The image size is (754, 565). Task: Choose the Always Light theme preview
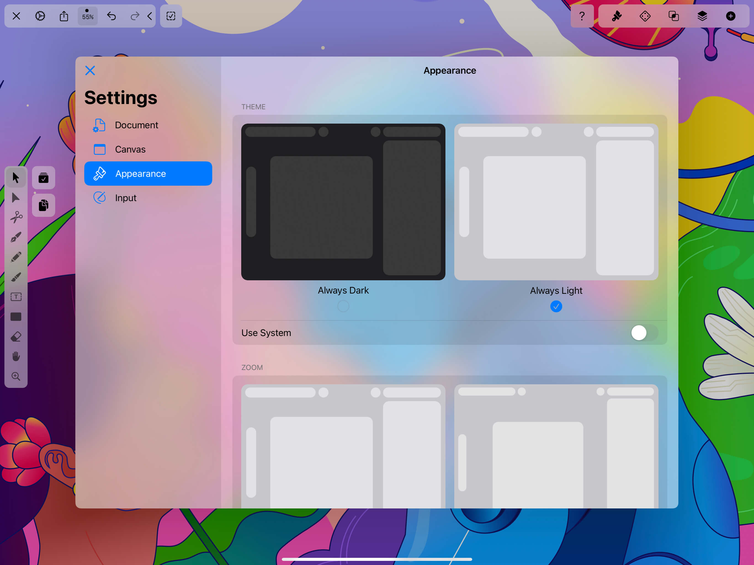tap(556, 202)
